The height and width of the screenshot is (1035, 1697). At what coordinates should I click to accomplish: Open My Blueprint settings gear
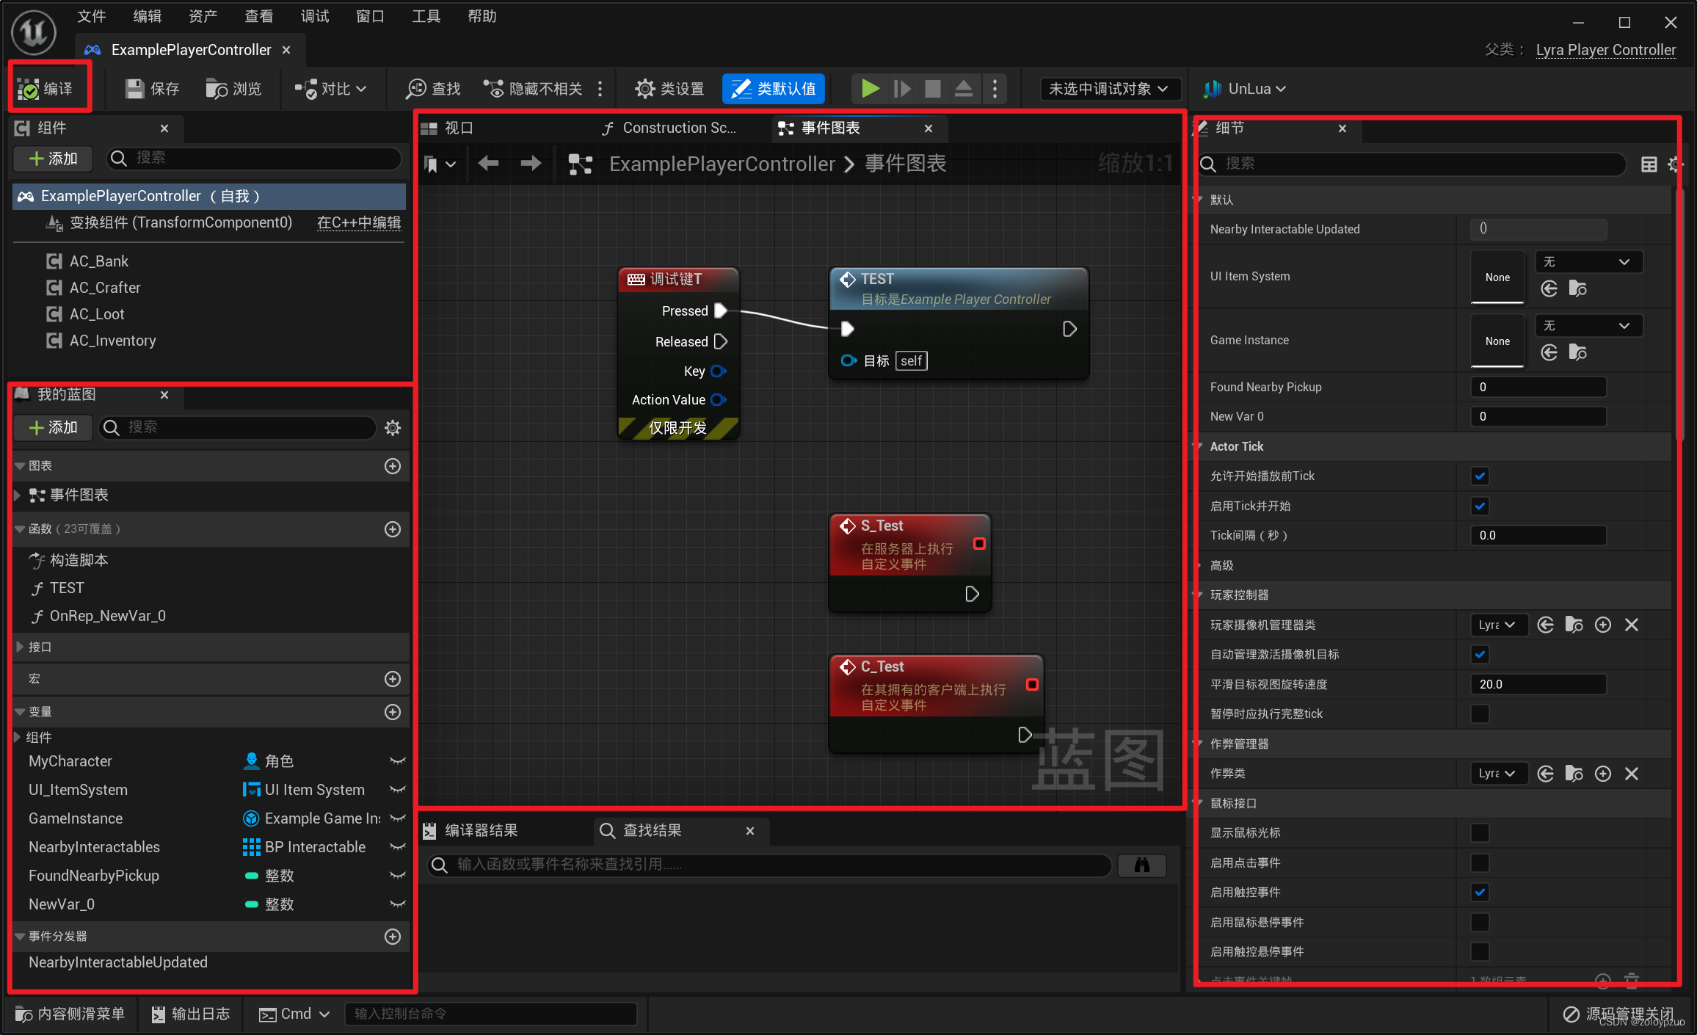click(393, 427)
